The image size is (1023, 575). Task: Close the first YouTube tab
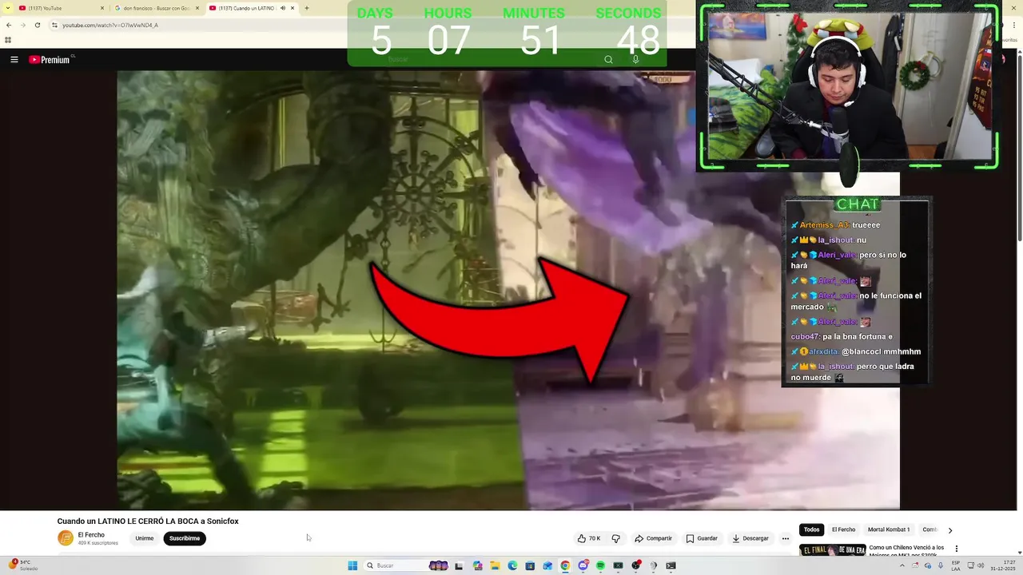pyautogui.click(x=102, y=8)
